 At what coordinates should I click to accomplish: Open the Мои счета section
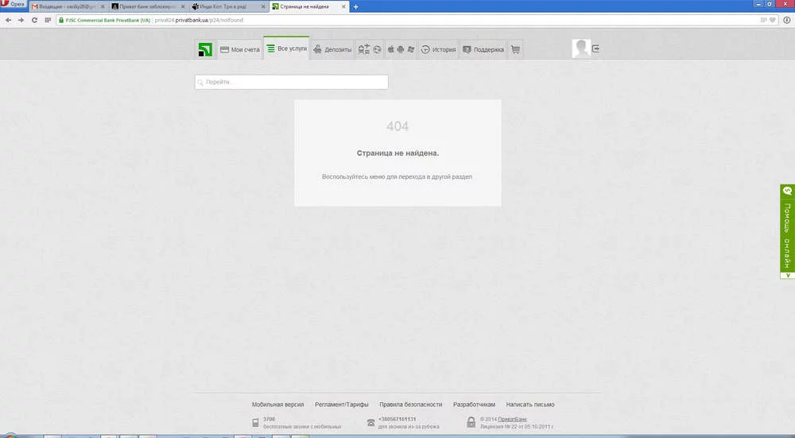pos(239,49)
